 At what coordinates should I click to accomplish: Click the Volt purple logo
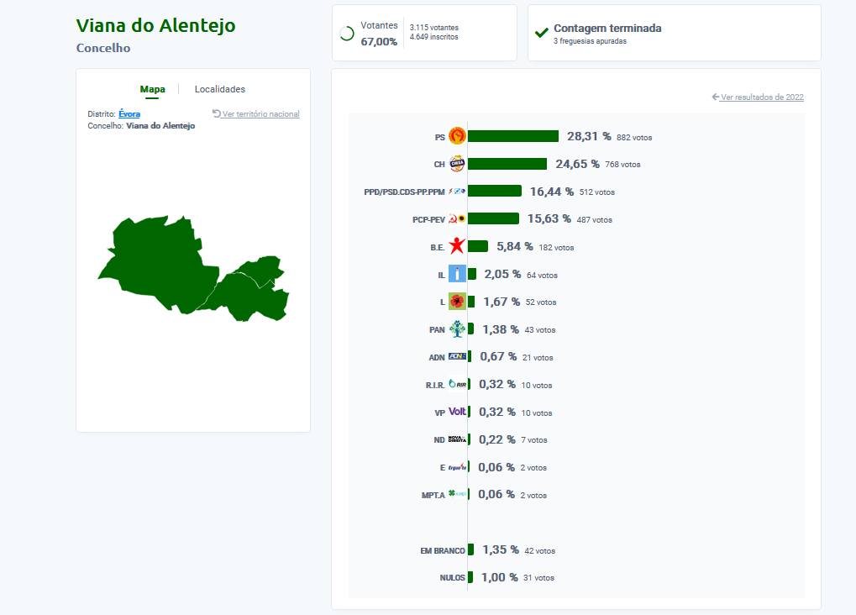click(457, 412)
